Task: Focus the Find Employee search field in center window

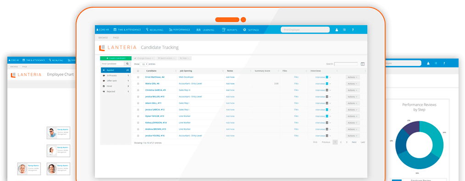Action: click(x=305, y=30)
